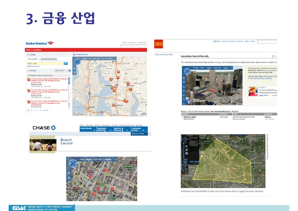Click the rotate clockwise icon on Wells Fargo map

pyautogui.click(x=184, y=95)
